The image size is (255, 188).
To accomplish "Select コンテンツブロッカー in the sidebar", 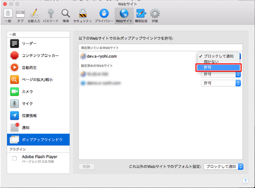I will pos(39,55).
